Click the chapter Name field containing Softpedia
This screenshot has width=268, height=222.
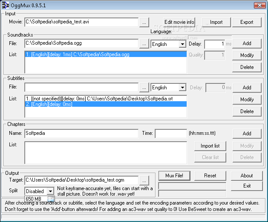[x=81, y=134]
